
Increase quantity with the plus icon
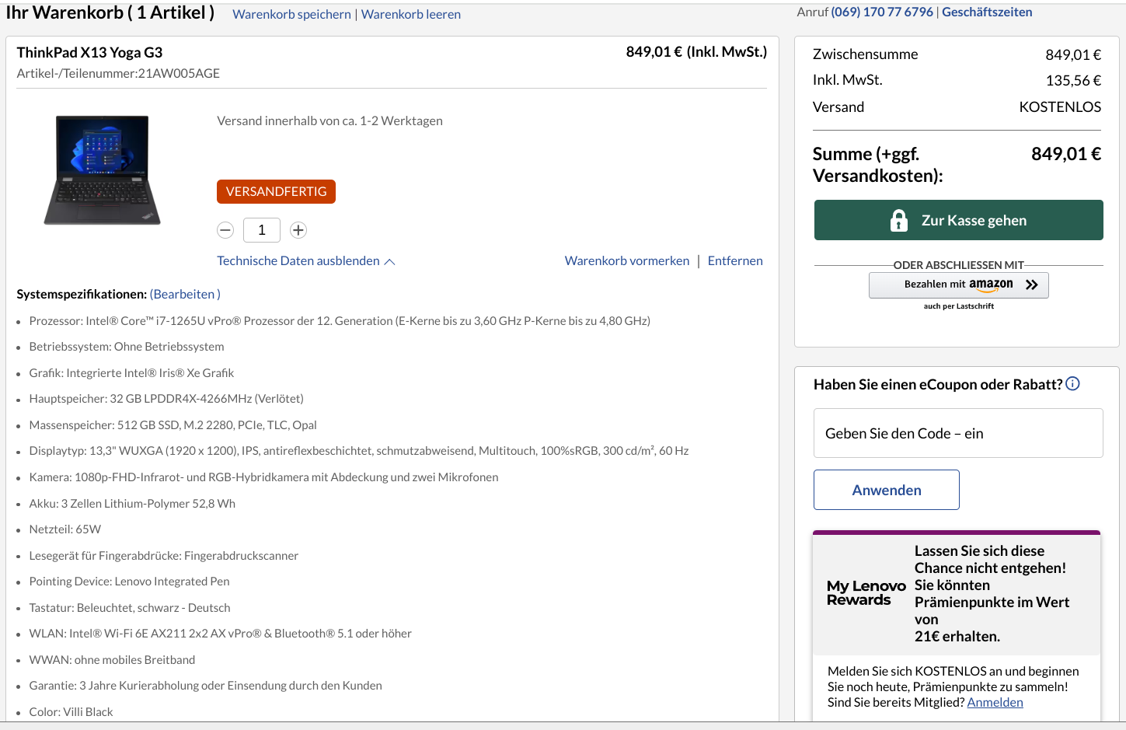(298, 230)
